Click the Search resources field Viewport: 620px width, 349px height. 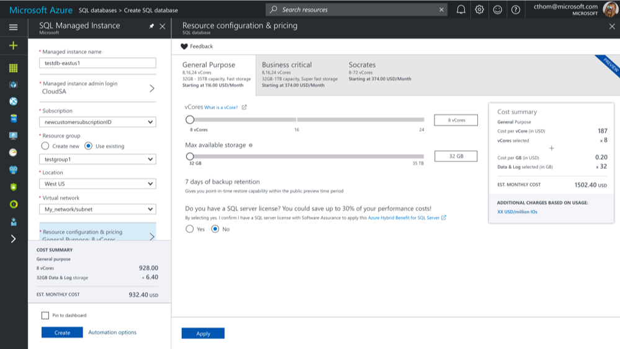coord(357,9)
